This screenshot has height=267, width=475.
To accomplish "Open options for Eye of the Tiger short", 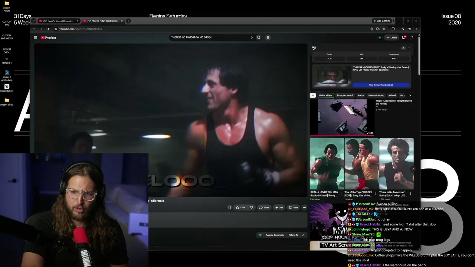I will click(x=376, y=194).
